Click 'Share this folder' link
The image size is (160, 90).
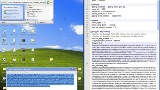tap(11, 17)
